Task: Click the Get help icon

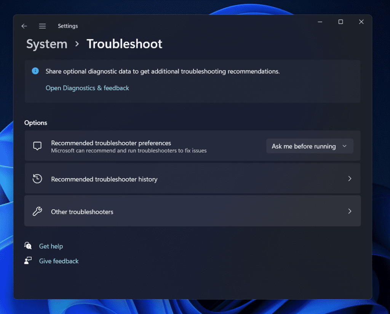Action: click(x=28, y=246)
